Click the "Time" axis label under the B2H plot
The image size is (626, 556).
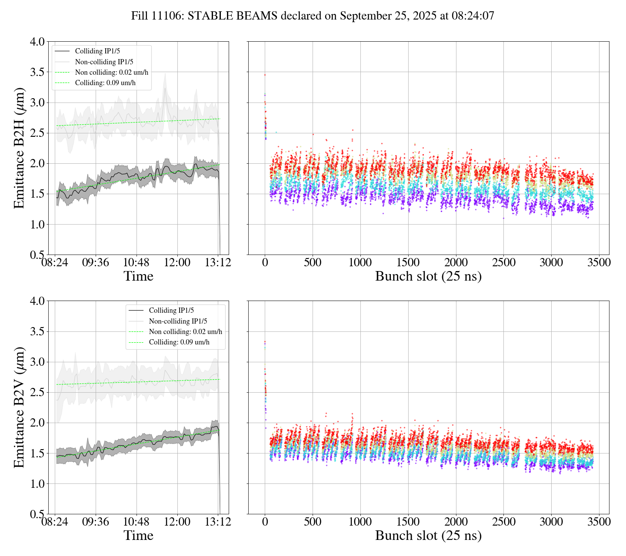[x=138, y=276]
